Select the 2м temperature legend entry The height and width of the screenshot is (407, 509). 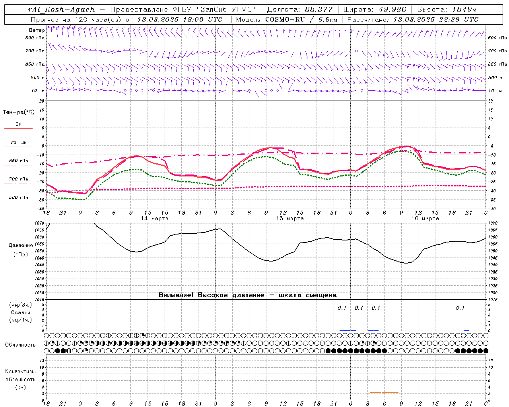(x=19, y=124)
